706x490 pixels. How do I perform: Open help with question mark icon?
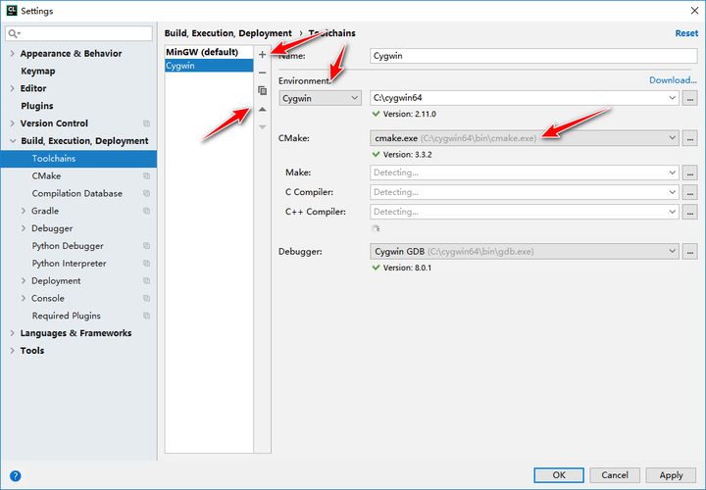(x=16, y=475)
